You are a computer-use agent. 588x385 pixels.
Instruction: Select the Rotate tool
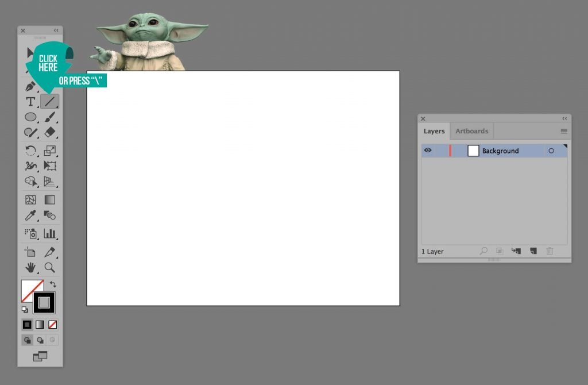pyautogui.click(x=30, y=151)
